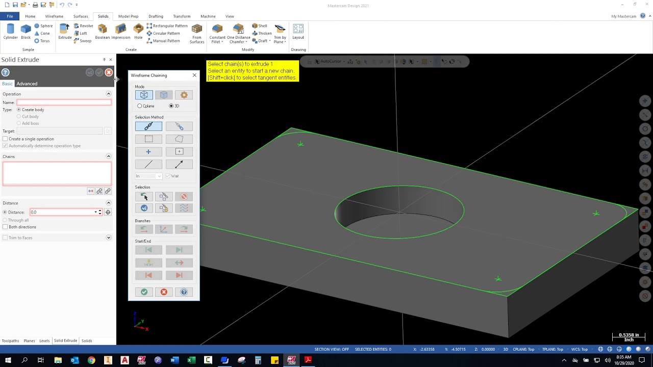Apply Circular Pattern tool
This screenshot has height=367, width=653.
click(x=163, y=33)
